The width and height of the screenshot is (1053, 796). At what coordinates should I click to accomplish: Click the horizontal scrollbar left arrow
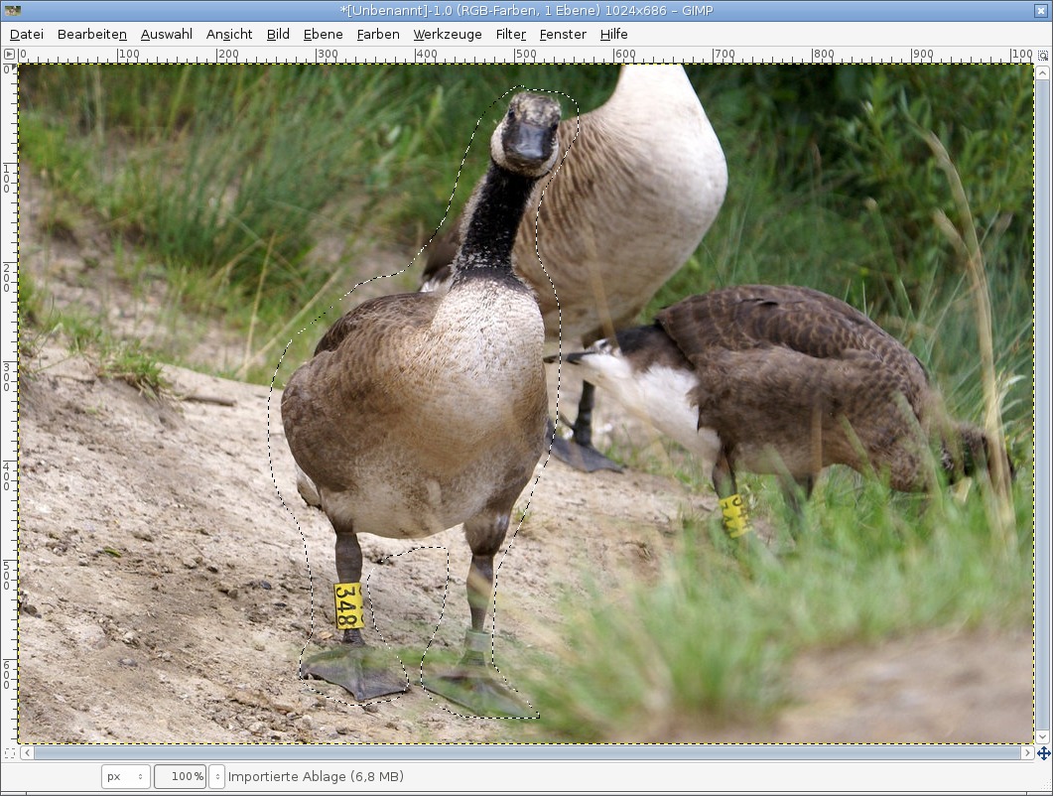coord(27,753)
